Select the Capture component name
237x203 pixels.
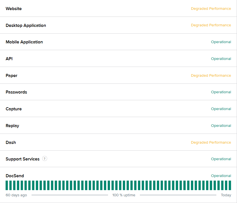click(14, 109)
